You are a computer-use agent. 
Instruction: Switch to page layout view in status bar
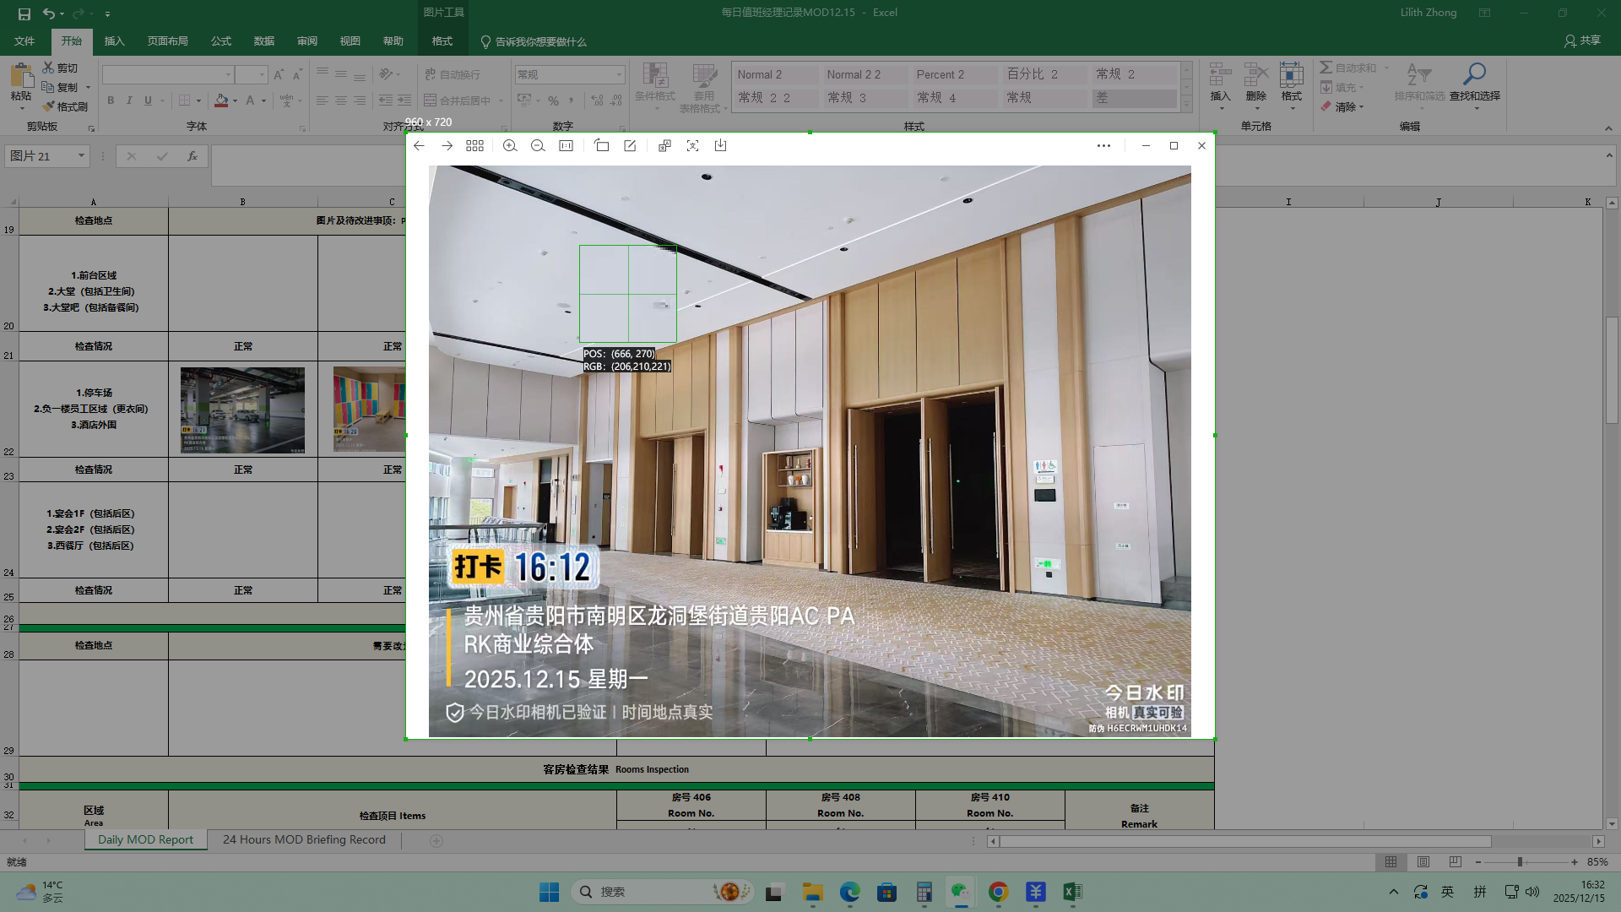[x=1423, y=862]
